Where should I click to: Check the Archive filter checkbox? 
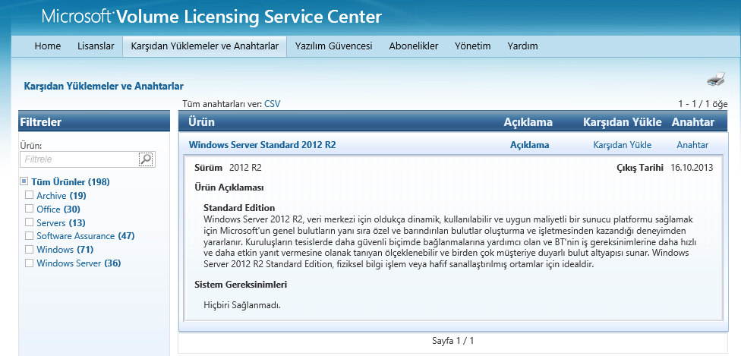[29, 196]
